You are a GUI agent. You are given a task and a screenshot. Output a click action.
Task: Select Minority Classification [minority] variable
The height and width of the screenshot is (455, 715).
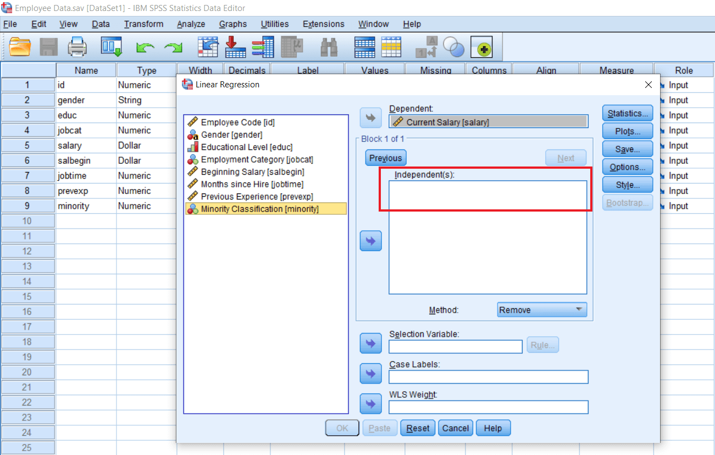266,209
